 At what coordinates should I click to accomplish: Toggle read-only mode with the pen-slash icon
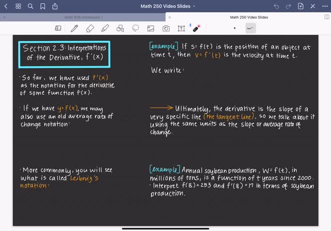tap(313, 6)
